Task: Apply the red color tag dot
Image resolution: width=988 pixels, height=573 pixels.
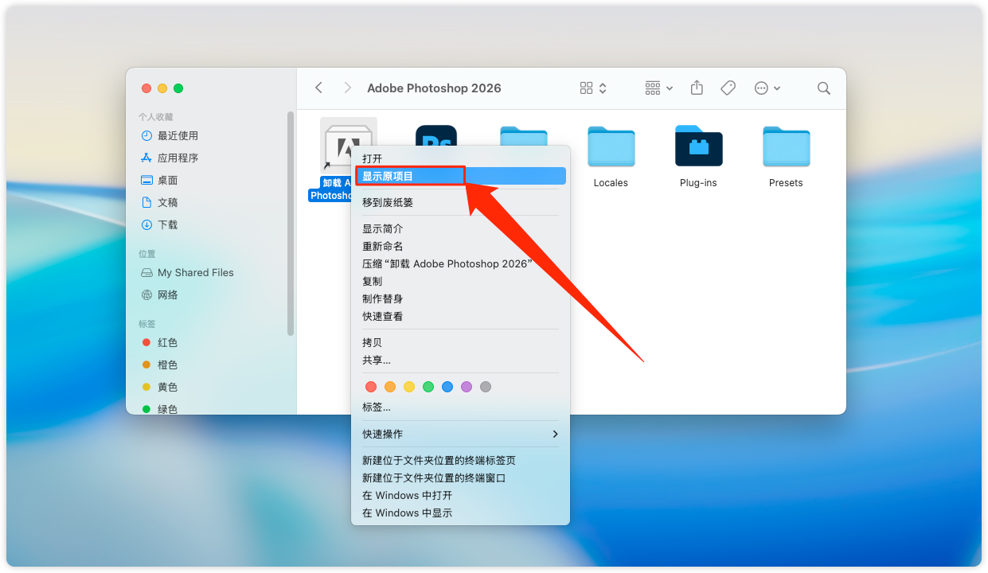Action: click(370, 387)
